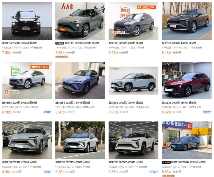Click the black badge before the 7.98万 listing title
This screenshot has width=214, height=177.
tap(60, 43)
